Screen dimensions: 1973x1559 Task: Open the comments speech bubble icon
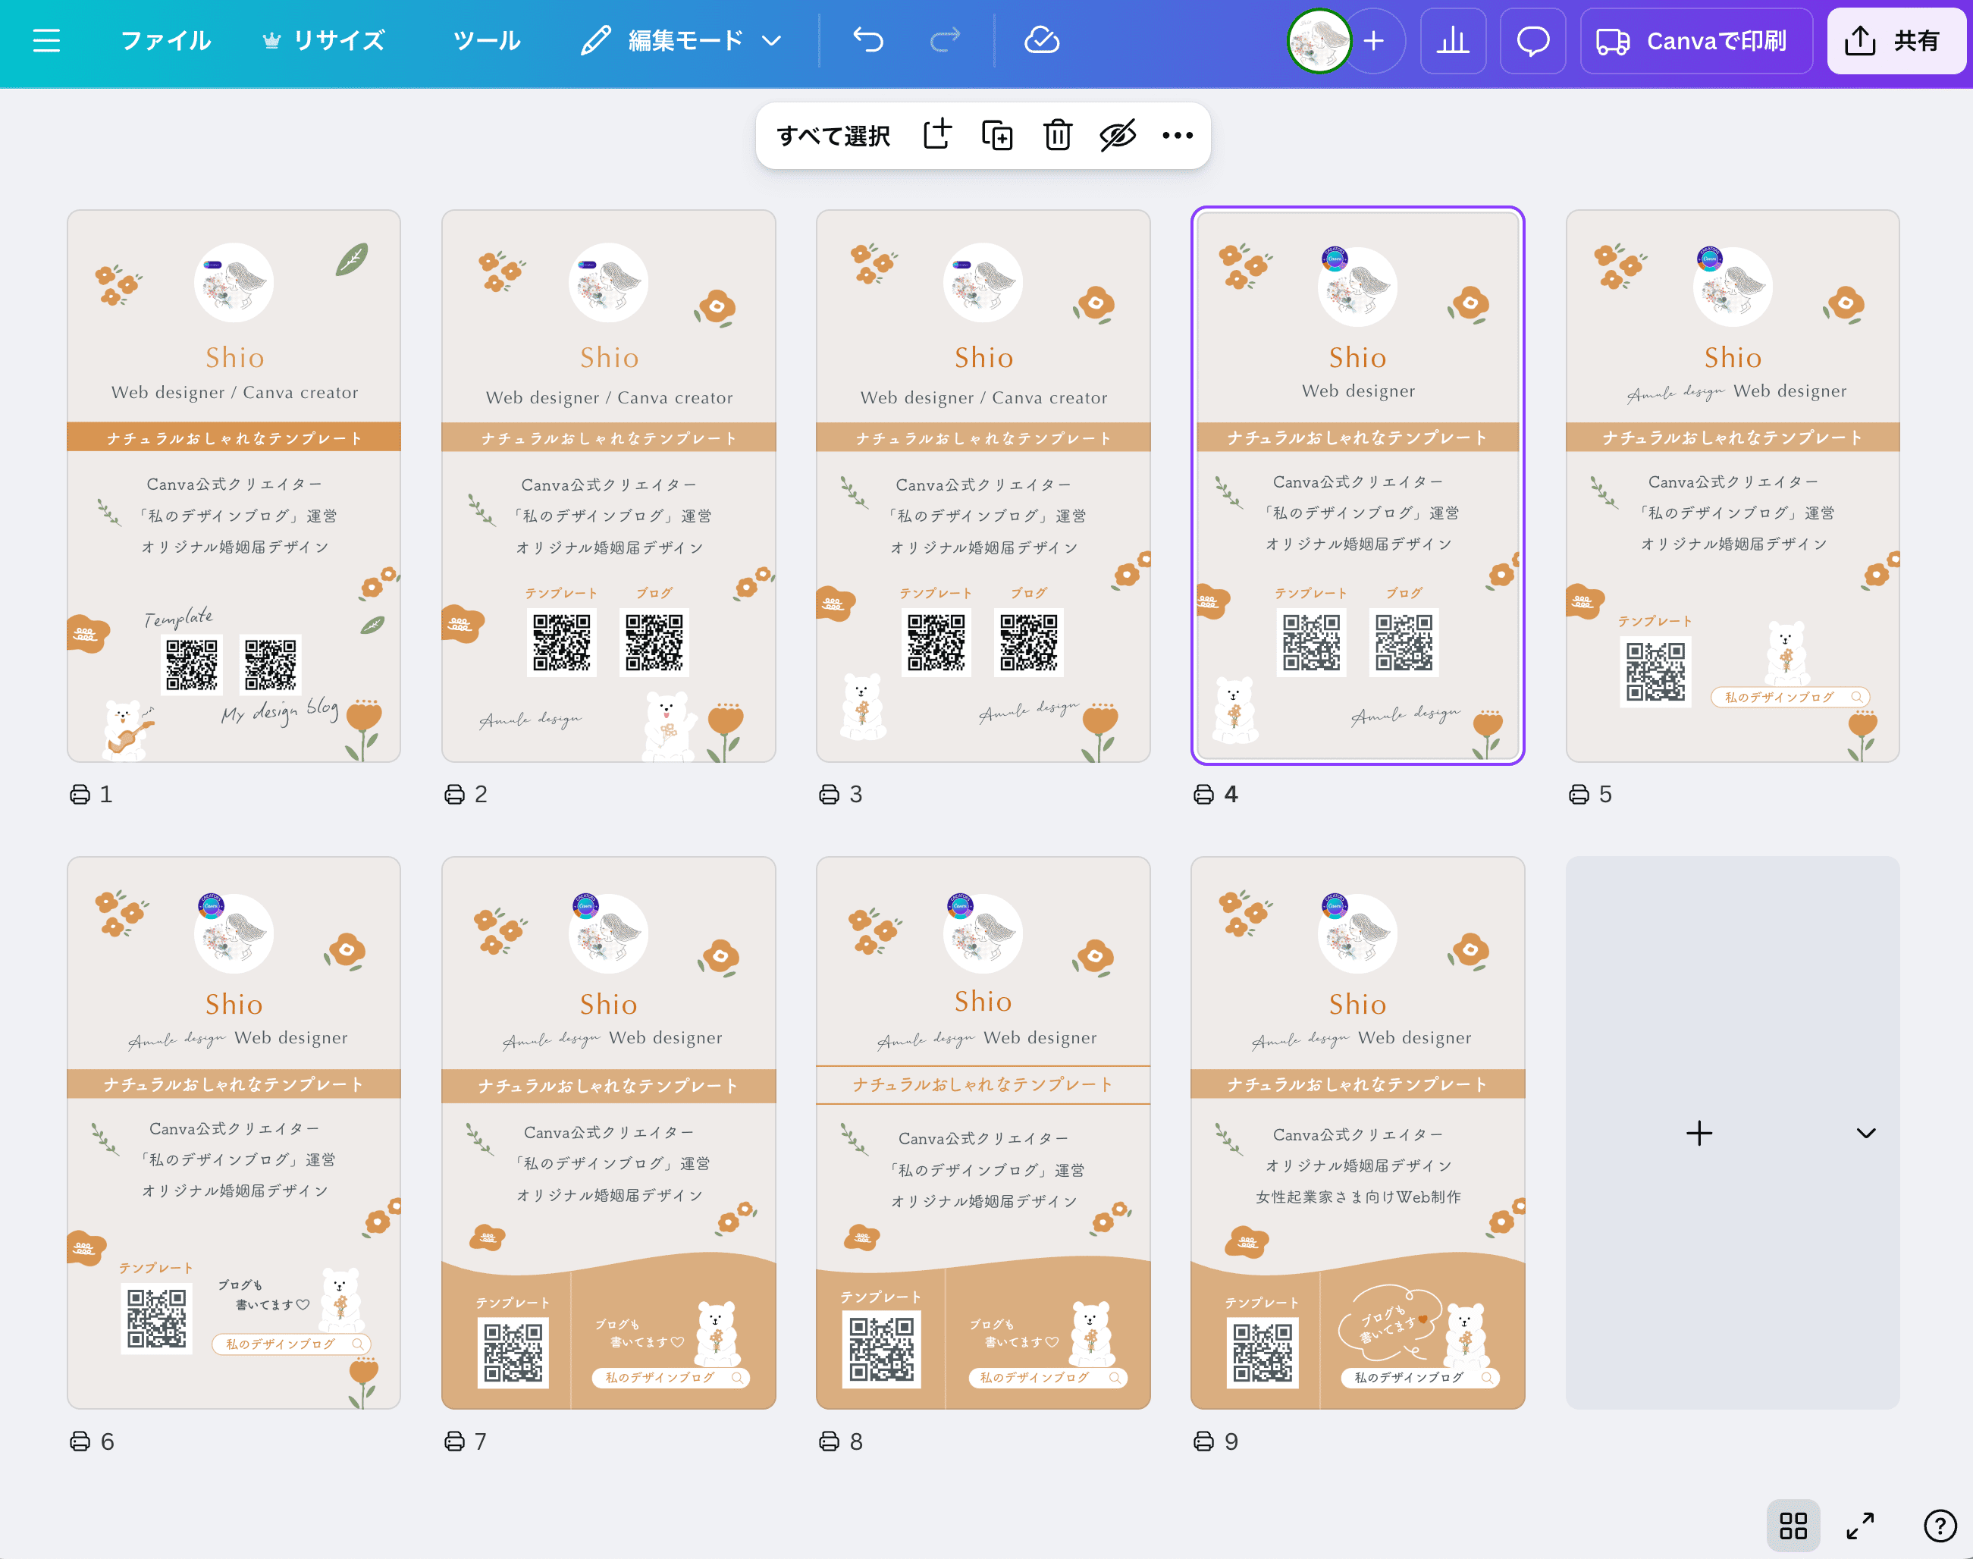coord(1533,40)
